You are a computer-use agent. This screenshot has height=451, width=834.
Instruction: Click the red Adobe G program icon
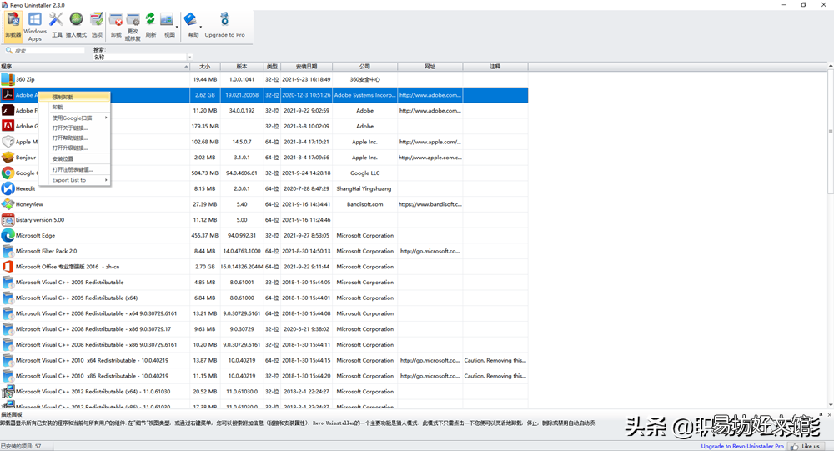(x=8, y=126)
